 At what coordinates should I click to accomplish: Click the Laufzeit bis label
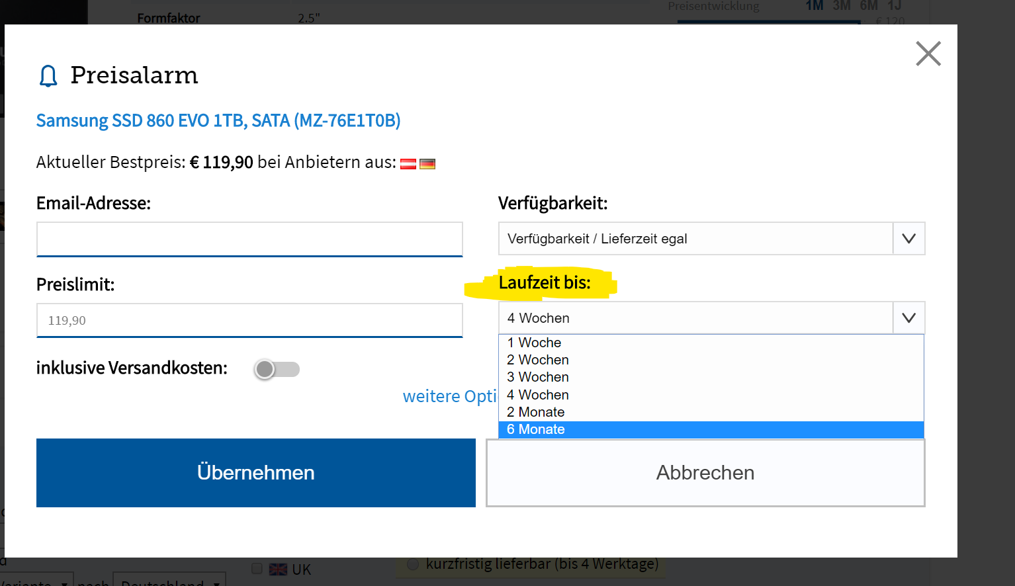click(x=545, y=283)
